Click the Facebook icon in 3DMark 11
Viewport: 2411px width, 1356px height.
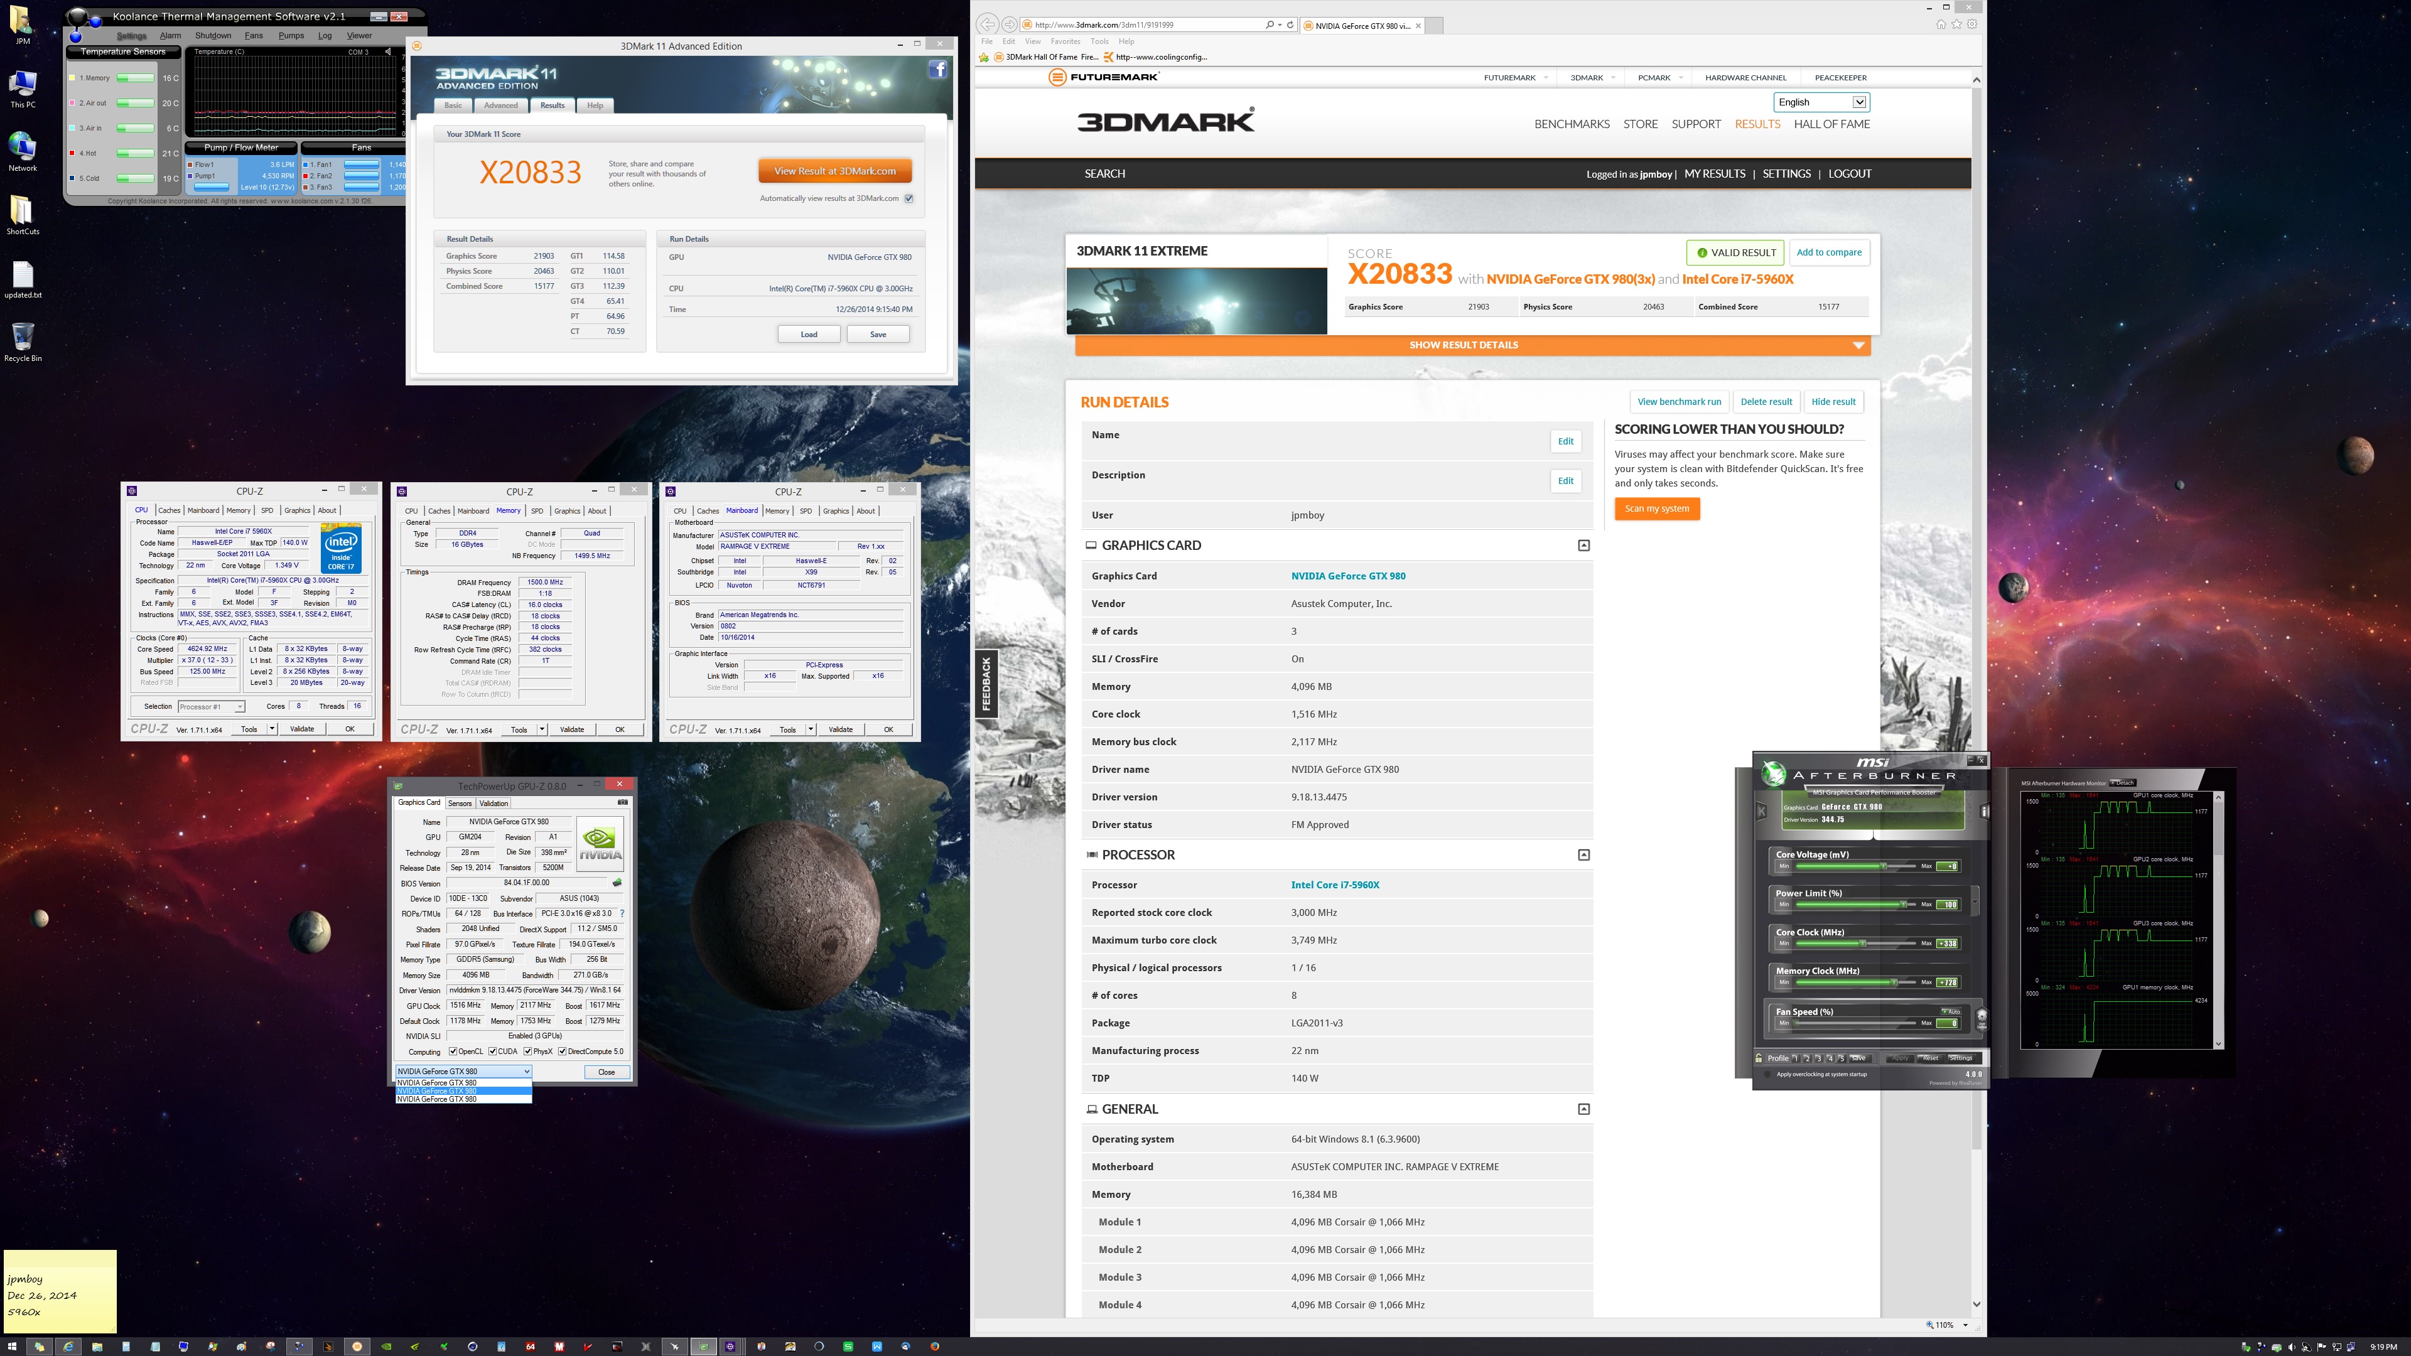pyautogui.click(x=938, y=69)
